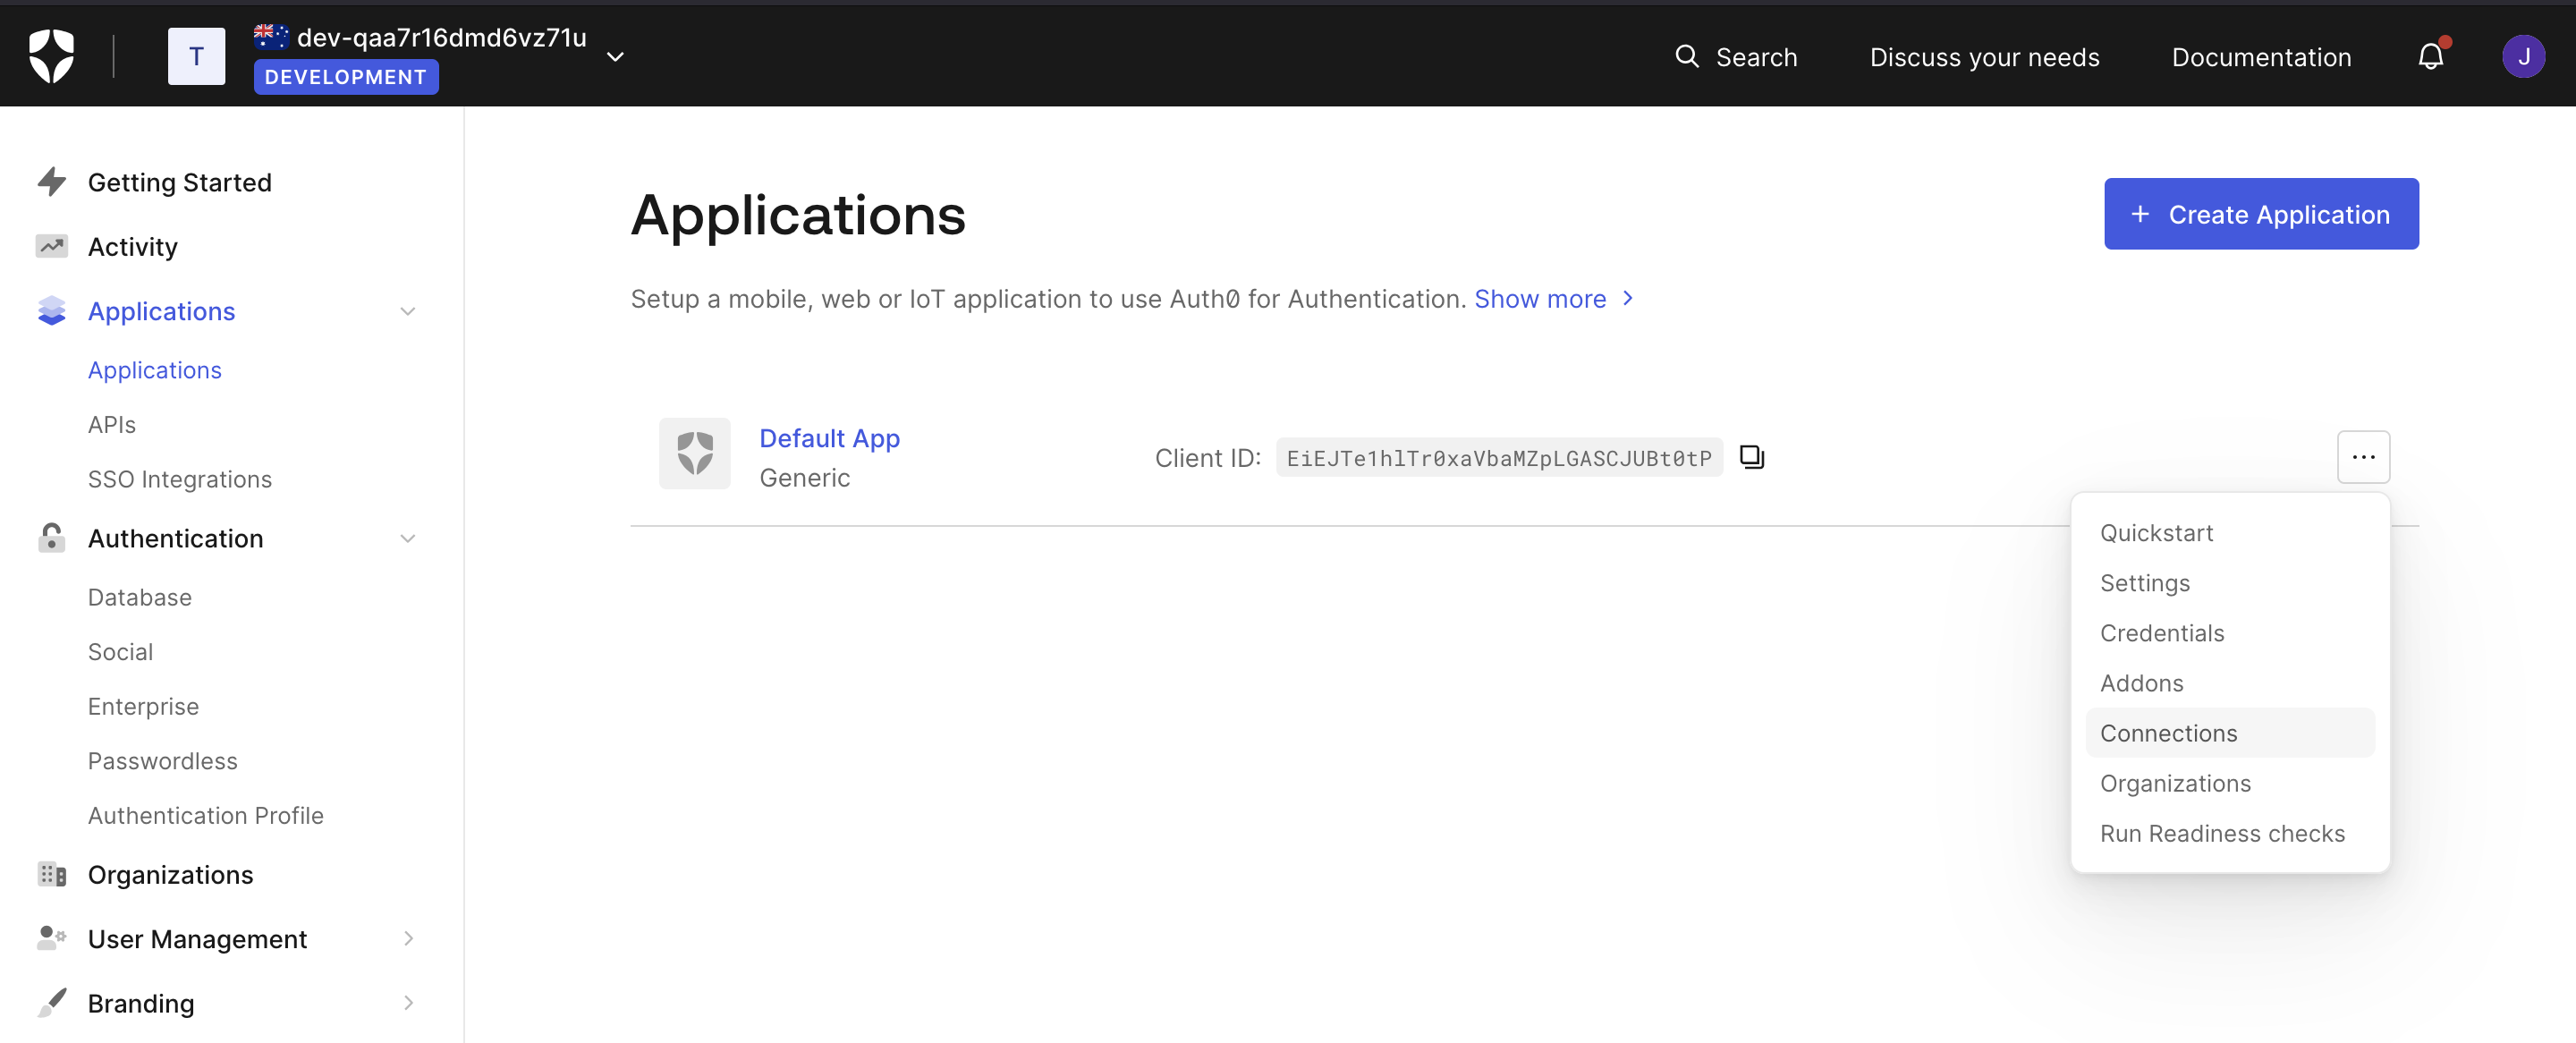Select Credentials from the context menu
The height and width of the screenshot is (1043, 2576).
coord(2230,632)
